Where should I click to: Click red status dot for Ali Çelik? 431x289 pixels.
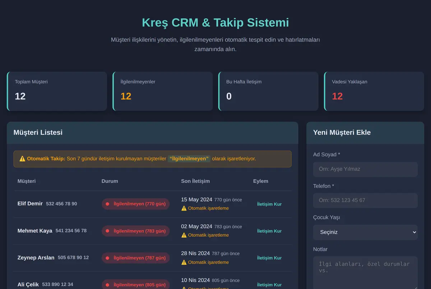click(107, 285)
